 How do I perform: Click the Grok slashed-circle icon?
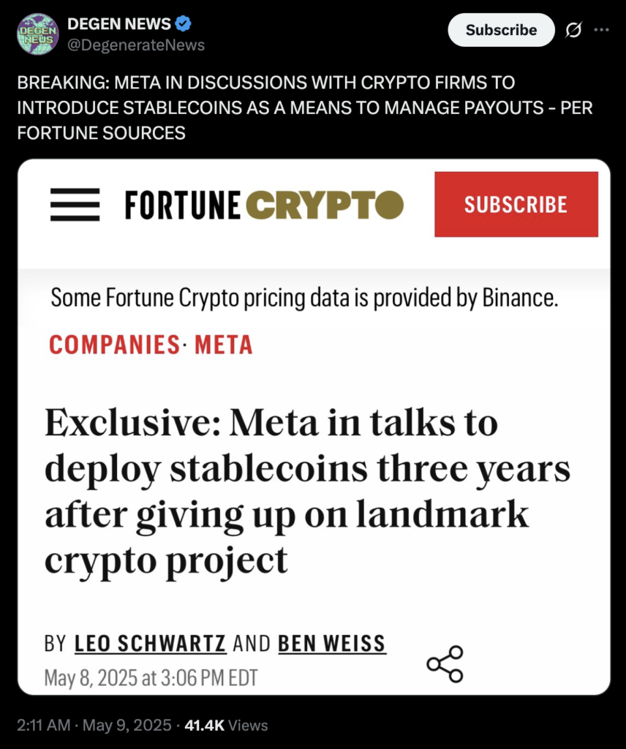(573, 30)
